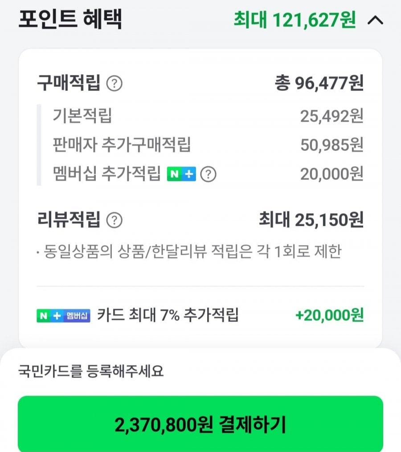Click the 구매적립 help question icon
Image resolution: width=401 pixels, height=452 pixels.
(x=115, y=83)
